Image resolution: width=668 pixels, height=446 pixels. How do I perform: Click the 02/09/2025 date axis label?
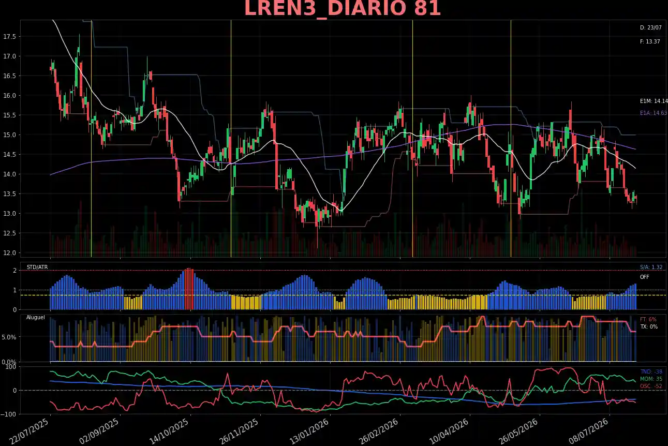click(99, 432)
